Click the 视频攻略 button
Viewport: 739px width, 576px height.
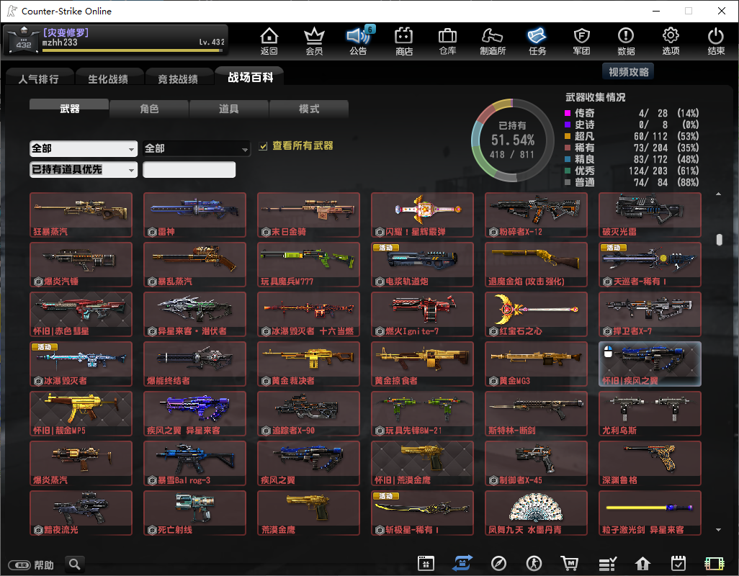tap(628, 72)
